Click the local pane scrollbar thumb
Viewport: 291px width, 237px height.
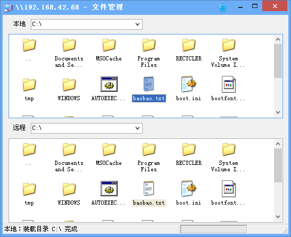pyautogui.click(x=278, y=61)
